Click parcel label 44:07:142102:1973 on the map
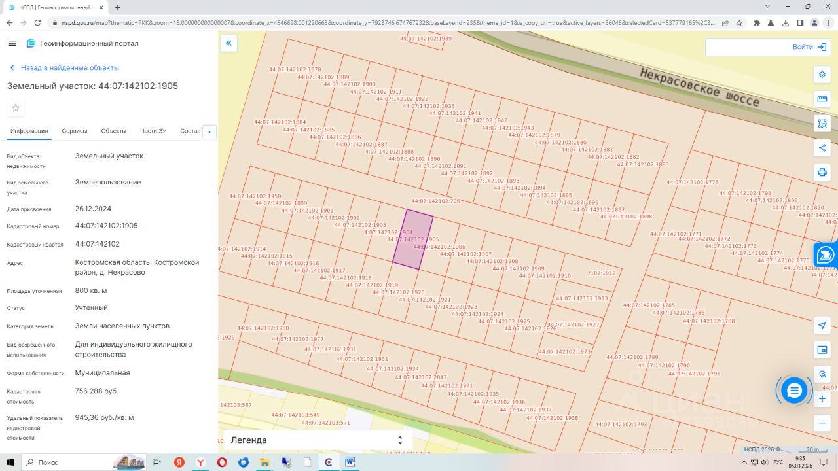This screenshot has width=838, height=471. pyautogui.click(x=564, y=351)
